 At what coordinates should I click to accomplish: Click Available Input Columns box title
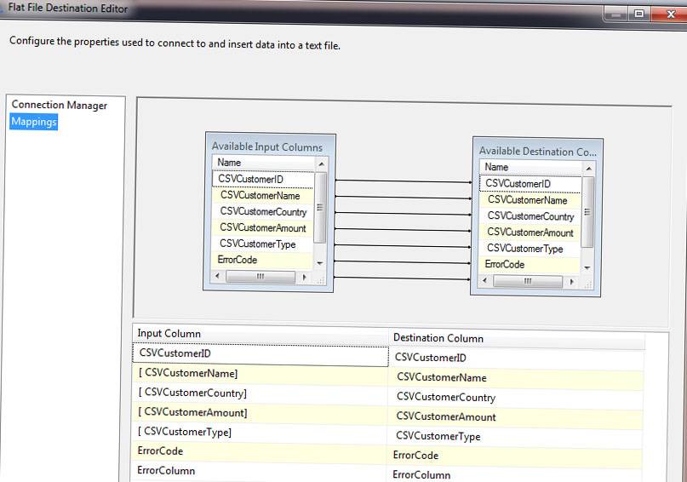(x=267, y=146)
